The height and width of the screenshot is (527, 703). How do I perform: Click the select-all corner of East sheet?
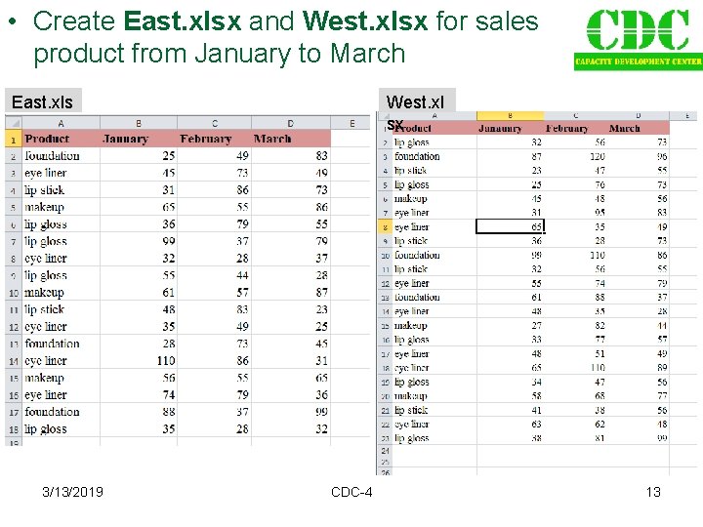[x=13, y=123]
